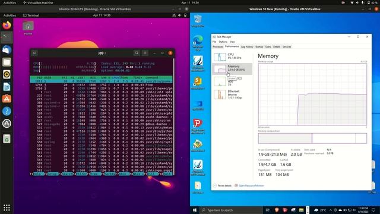
Task: Click the Windows taskbar search box
Action: click(x=232, y=210)
